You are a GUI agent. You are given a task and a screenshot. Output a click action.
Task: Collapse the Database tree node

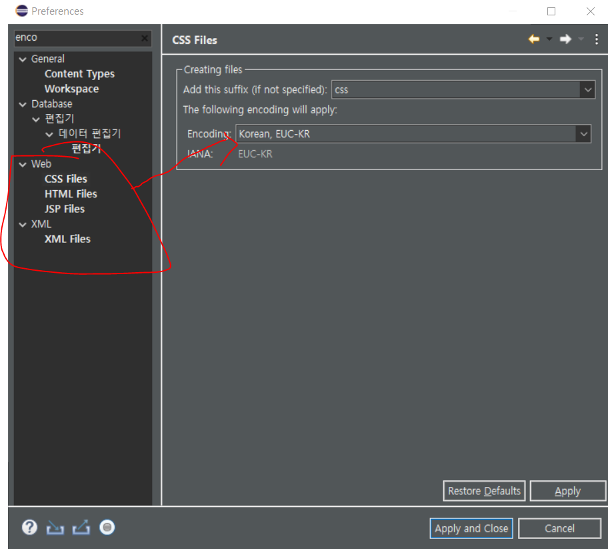pyautogui.click(x=23, y=104)
